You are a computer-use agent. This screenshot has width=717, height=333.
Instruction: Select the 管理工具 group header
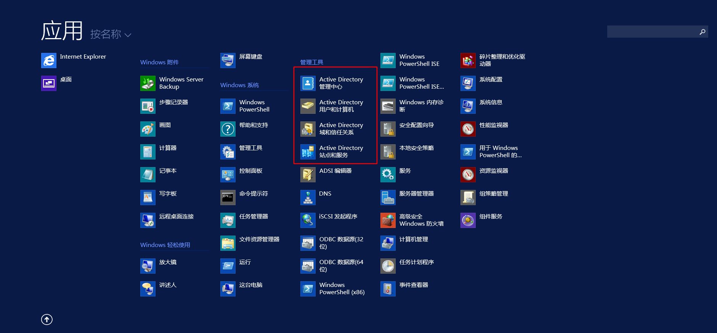312,62
